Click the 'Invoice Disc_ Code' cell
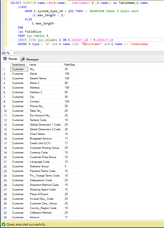Image resolution: width=164 pixels, height=228 pixels. pyautogui.click(x=45, y=199)
